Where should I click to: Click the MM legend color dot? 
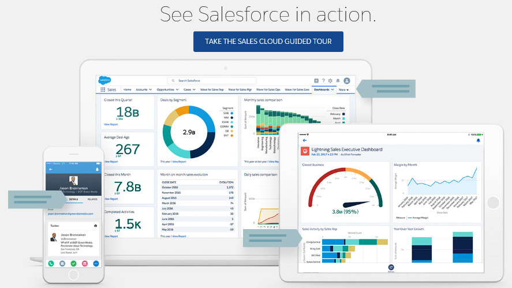(232, 118)
